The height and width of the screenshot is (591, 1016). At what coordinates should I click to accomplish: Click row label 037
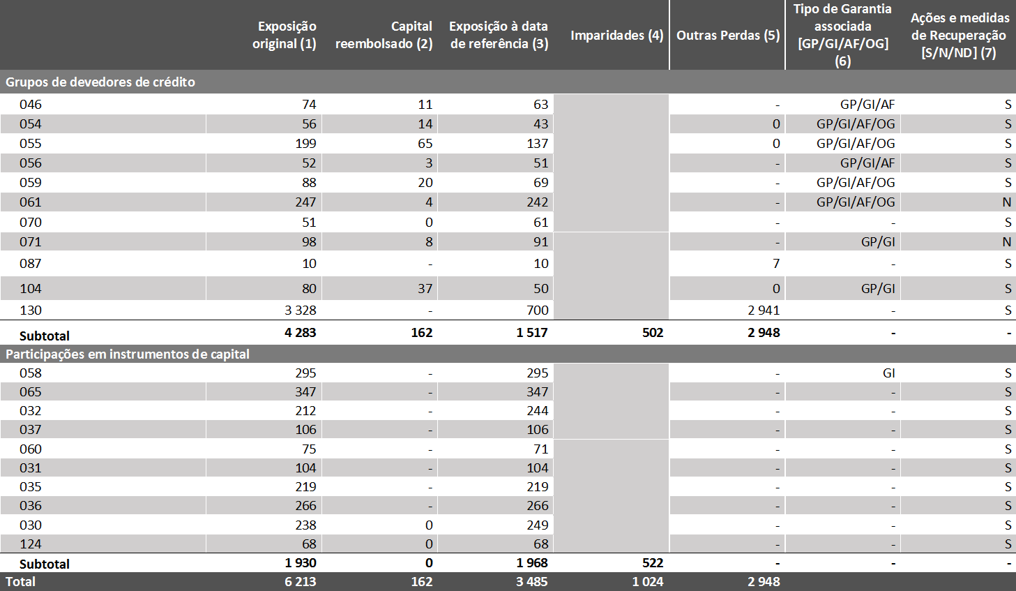tap(31, 429)
